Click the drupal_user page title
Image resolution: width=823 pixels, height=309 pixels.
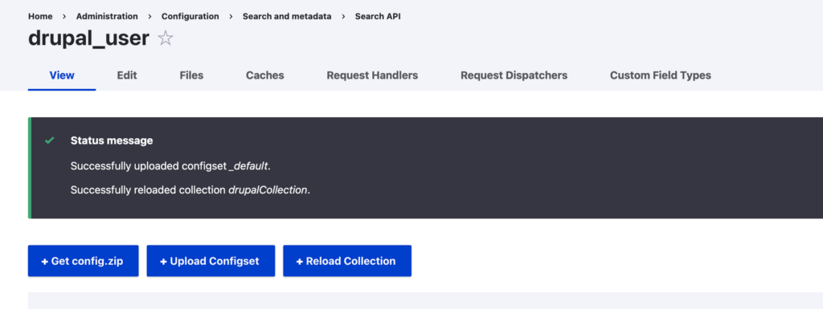pyautogui.click(x=88, y=39)
